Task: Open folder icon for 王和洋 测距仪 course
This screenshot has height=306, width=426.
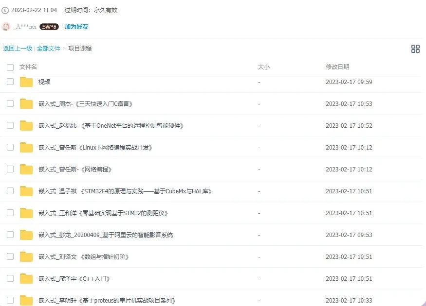Action: (x=26, y=213)
